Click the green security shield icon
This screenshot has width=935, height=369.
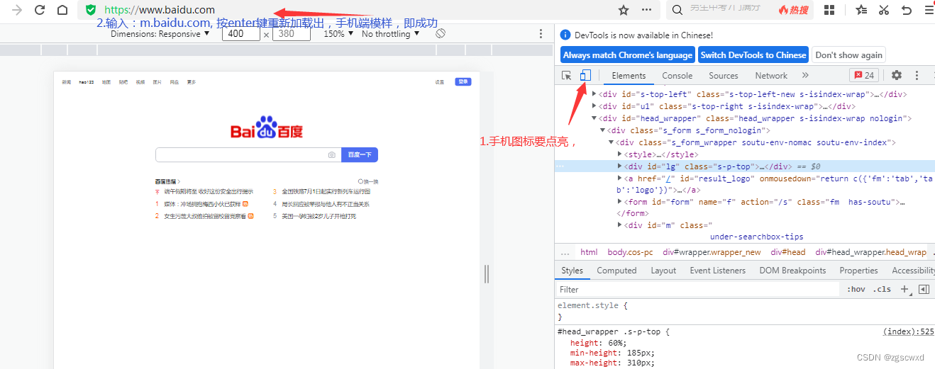(x=90, y=10)
